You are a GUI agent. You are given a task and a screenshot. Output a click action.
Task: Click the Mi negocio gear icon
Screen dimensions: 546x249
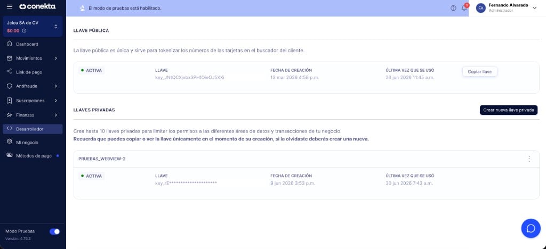[x=10, y=143]
